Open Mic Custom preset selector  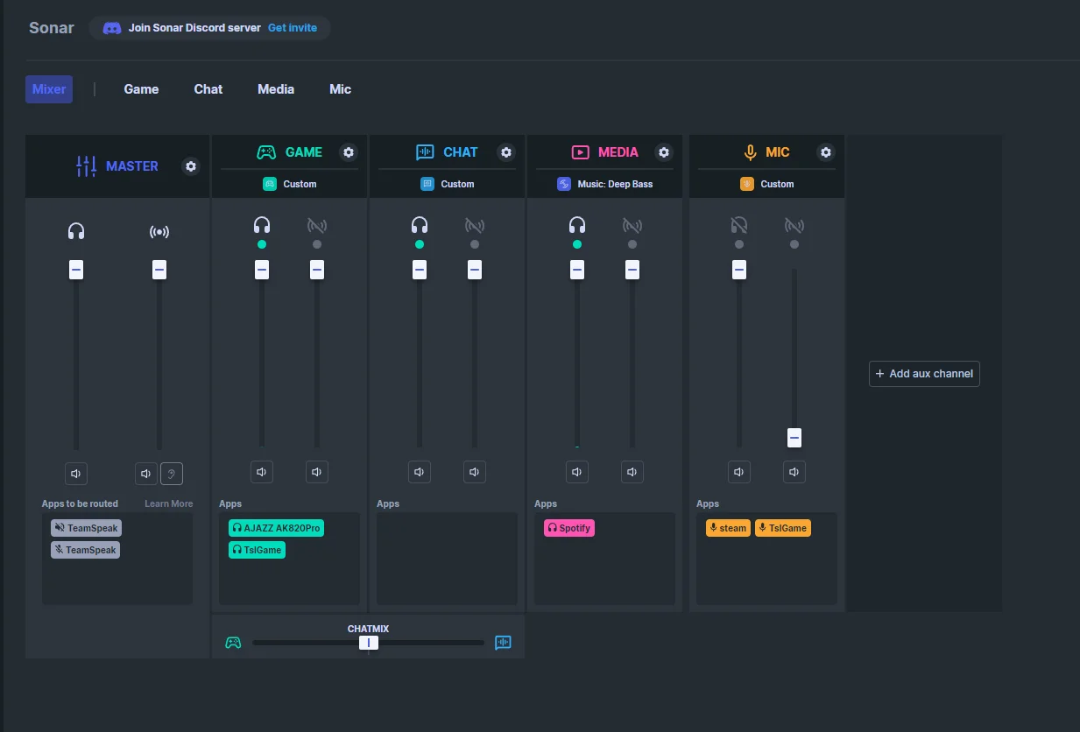[x=767, y=184]
